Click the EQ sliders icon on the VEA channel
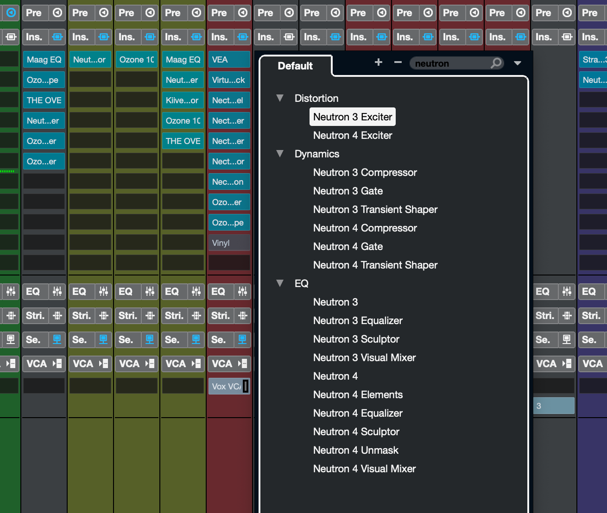Viewport: 607px width, 513px height. coord(242,291)
